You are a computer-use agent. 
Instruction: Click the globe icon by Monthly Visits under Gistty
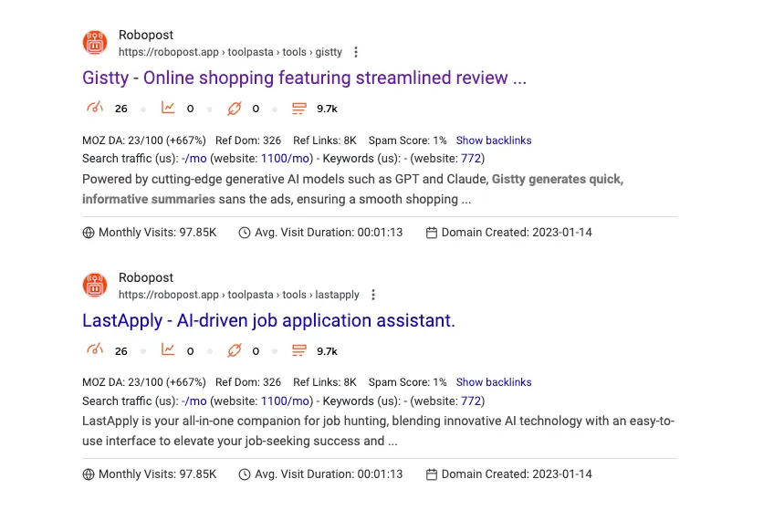click(89, 233)
